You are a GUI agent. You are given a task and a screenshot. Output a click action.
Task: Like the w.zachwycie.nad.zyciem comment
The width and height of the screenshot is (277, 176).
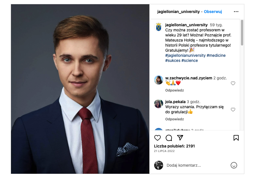tap(233, 83)
